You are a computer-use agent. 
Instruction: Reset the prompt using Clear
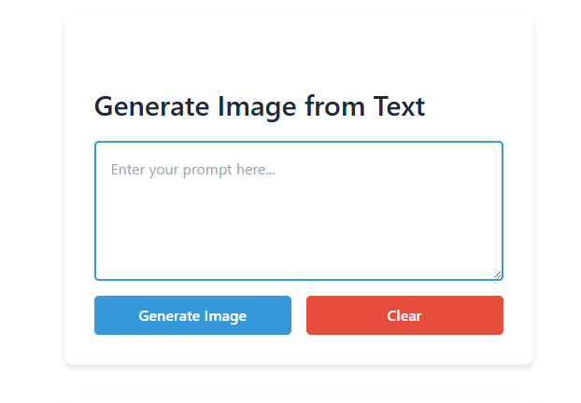tap(404, 315)
